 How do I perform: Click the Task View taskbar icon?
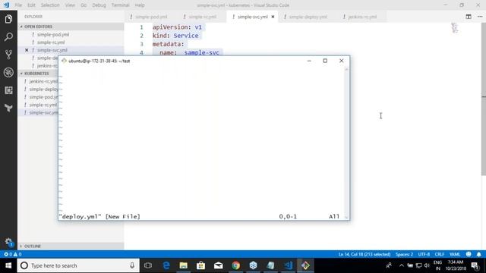click(x=148, y=265)
